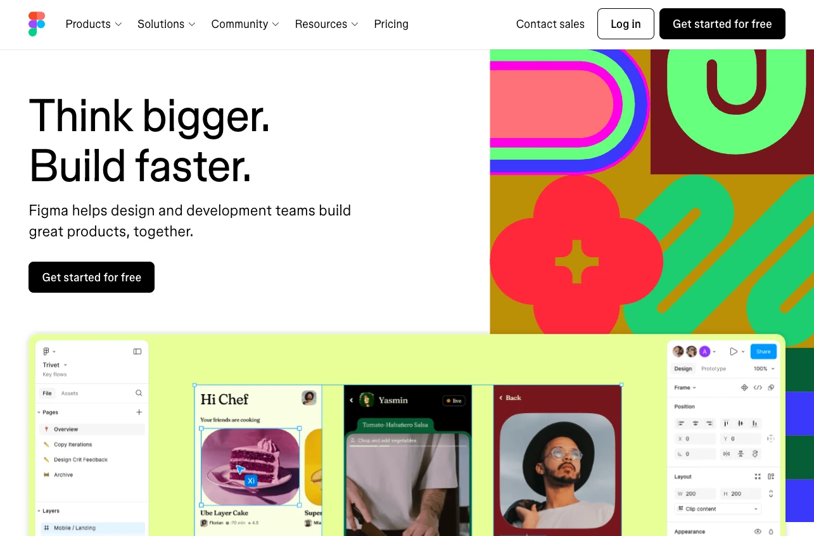Collapse the Pages section chevron
Image resolution: width=814 pixels, height=536 pixels.
tap(39, 412)
